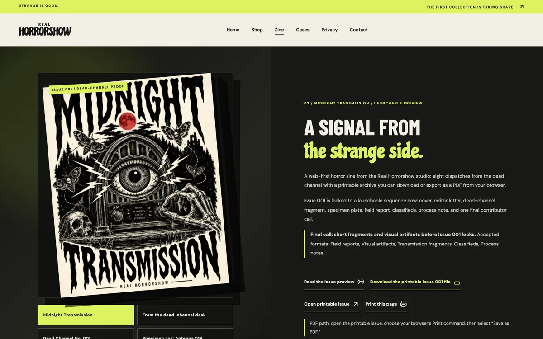
Task: Go to the Cases nav item
Action: click(x=303, y=30)
